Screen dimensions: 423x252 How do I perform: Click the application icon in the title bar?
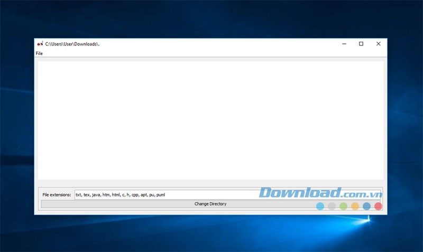[40, 44]
